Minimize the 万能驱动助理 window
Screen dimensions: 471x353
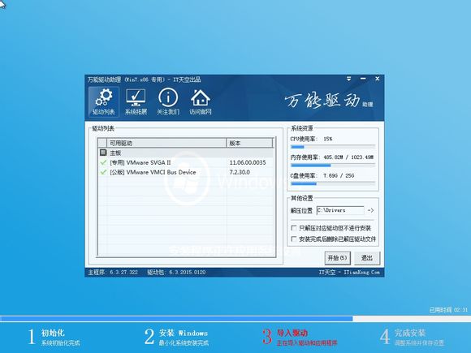pos(363,79)
